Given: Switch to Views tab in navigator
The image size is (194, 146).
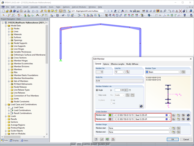Looking at the screenshot, I should click(24, 141).
